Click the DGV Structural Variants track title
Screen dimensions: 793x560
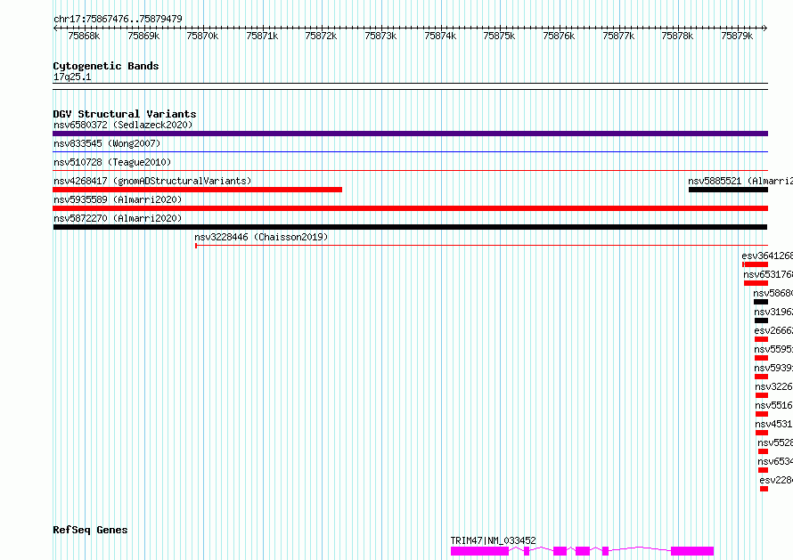125,114
